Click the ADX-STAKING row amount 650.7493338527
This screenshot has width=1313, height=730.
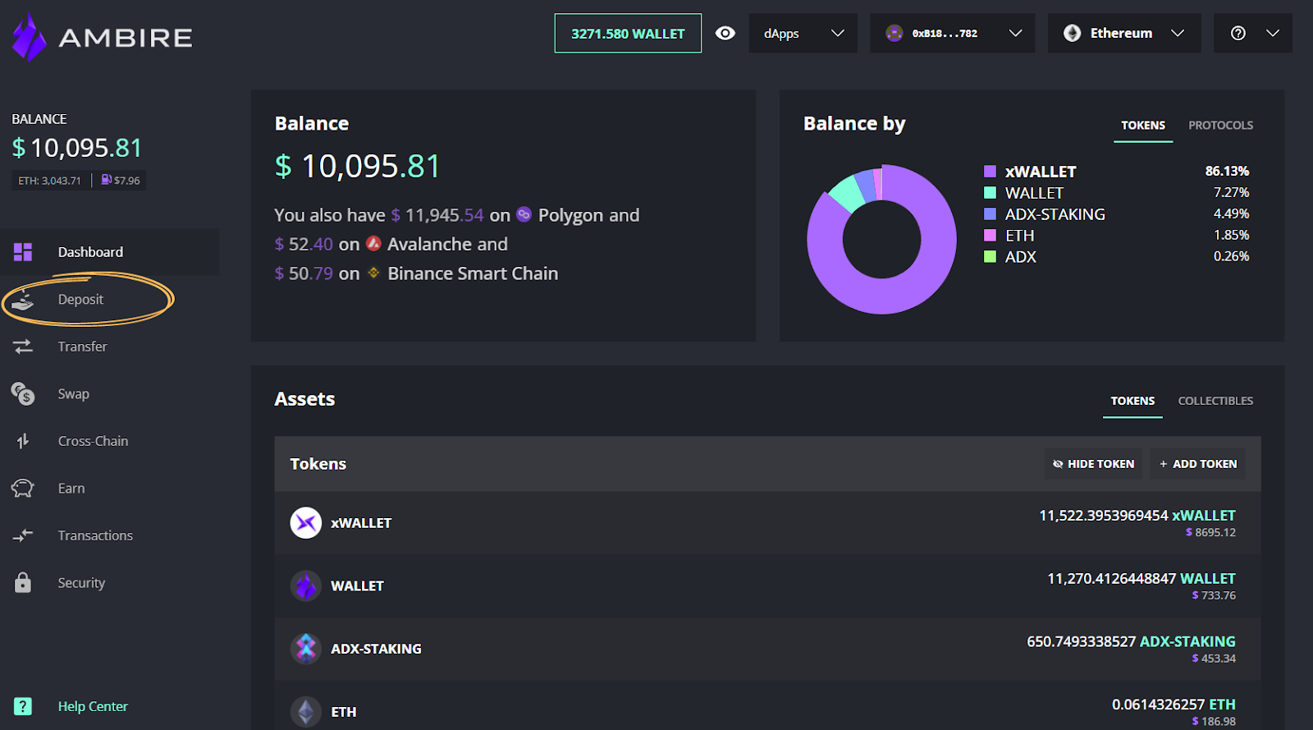point(1082,641)
